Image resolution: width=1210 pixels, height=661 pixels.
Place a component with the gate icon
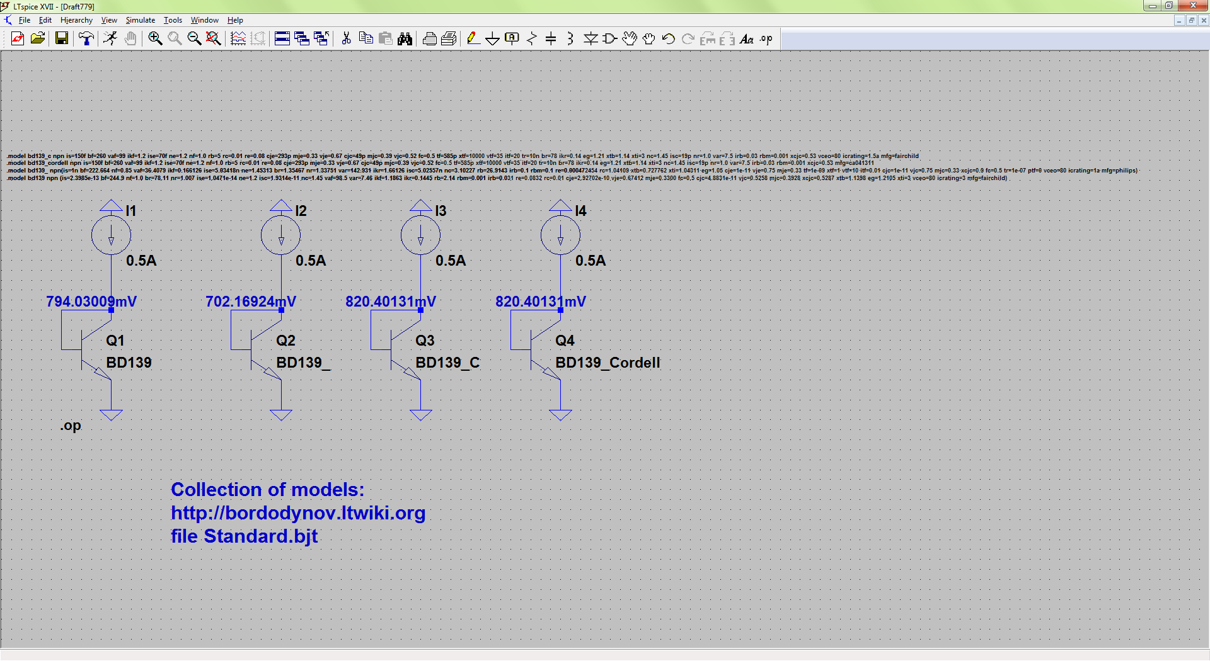[610, 39]
